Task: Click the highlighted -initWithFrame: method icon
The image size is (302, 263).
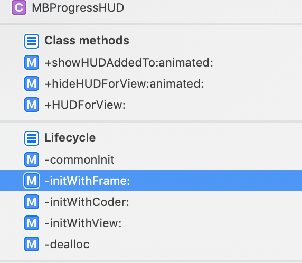Action: [x=32, y=181]
